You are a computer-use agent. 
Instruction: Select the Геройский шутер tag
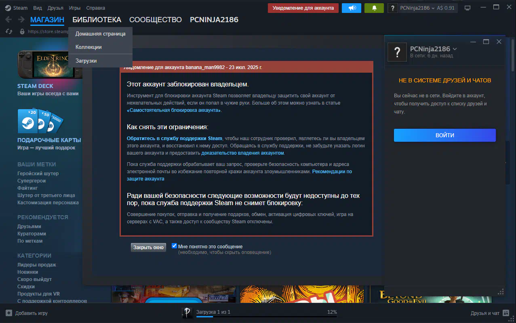point(38,174)
